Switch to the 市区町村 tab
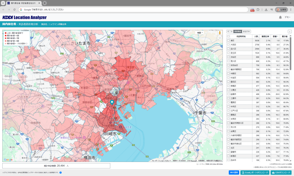The height and width of the screenshot is (176, 294). tap(237, 32)
